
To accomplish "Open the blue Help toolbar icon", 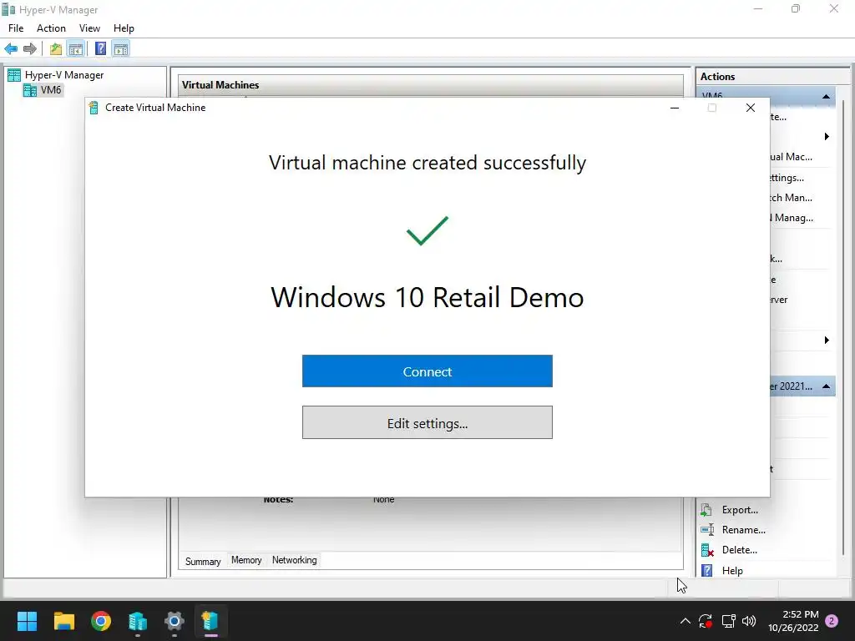I will point(100,49).
